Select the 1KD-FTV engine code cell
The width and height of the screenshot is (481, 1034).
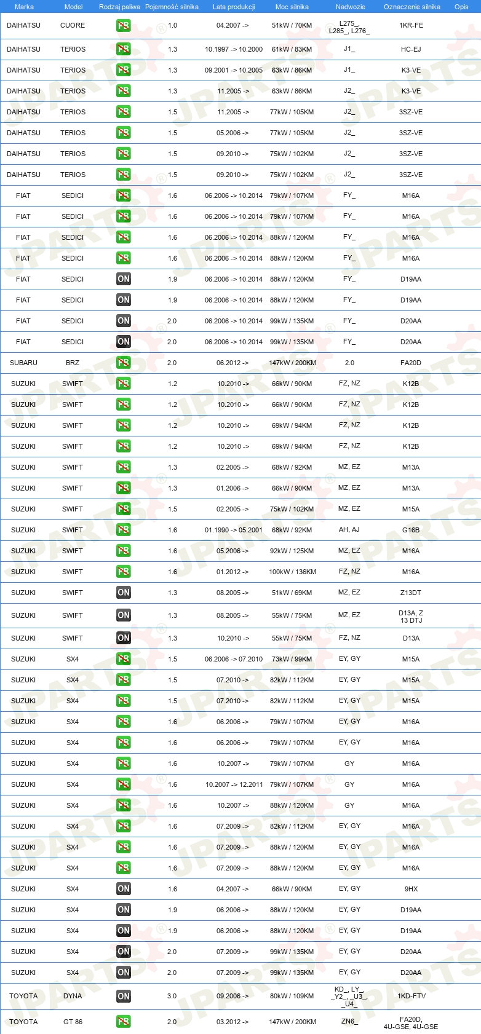click(411, 996)
